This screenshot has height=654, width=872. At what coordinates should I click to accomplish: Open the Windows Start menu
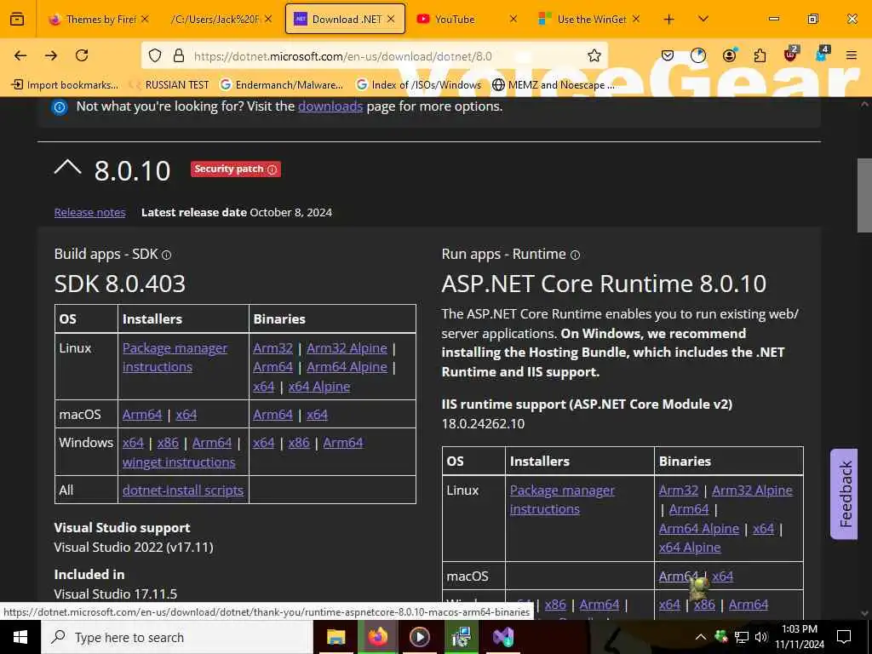(x=20, y=637)
